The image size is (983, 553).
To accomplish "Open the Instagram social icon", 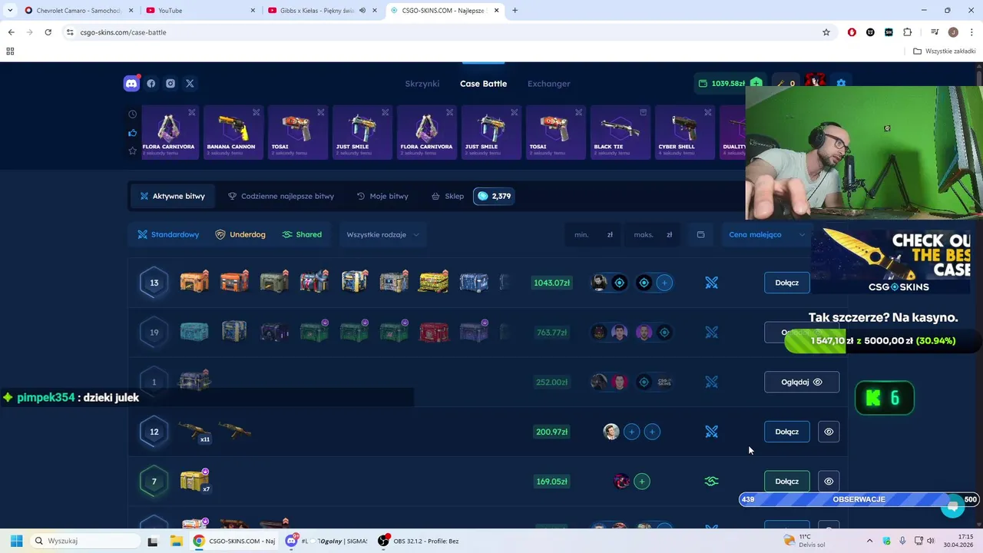I will coord(170,84).
